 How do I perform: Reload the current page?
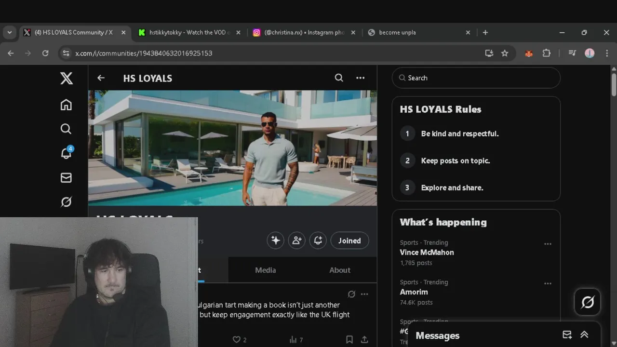click(x=45, y=53)
